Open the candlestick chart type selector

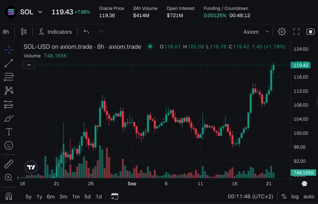pyautogui.click(x=23, y=32)
